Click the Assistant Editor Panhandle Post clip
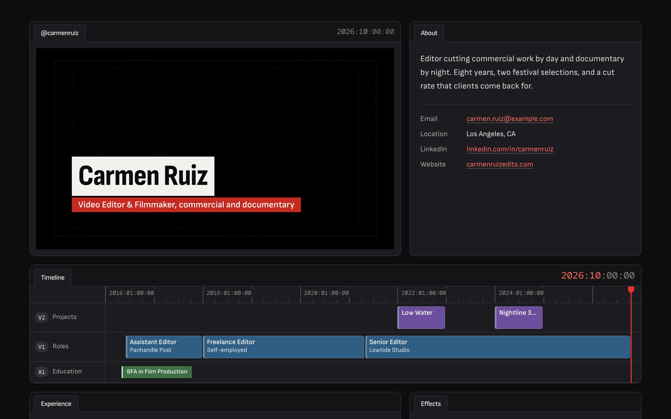This screenshot has height=419, width=671. pos(164,347)
